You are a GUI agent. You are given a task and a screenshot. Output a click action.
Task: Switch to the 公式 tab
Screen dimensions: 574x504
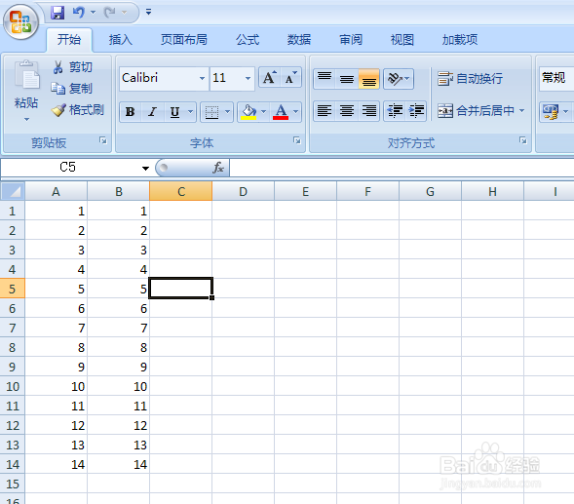click(248, 40)
